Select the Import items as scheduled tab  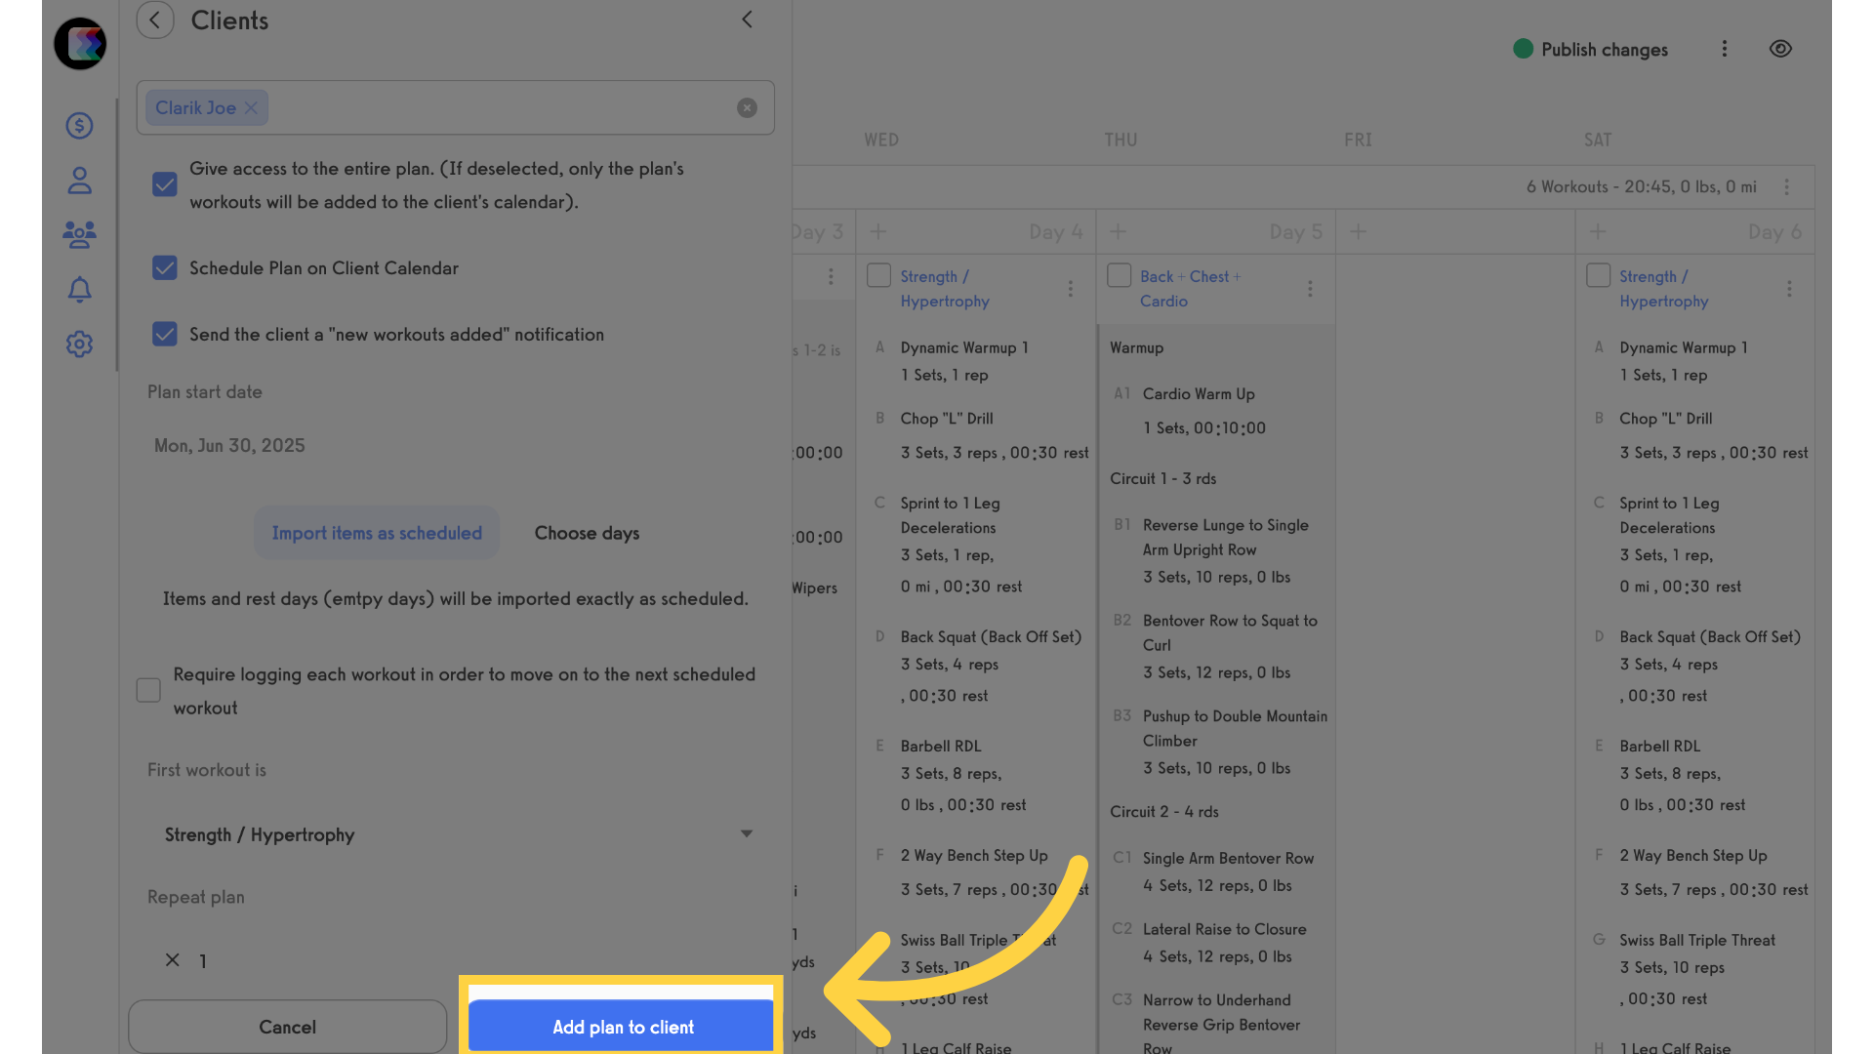coord(377,533)
